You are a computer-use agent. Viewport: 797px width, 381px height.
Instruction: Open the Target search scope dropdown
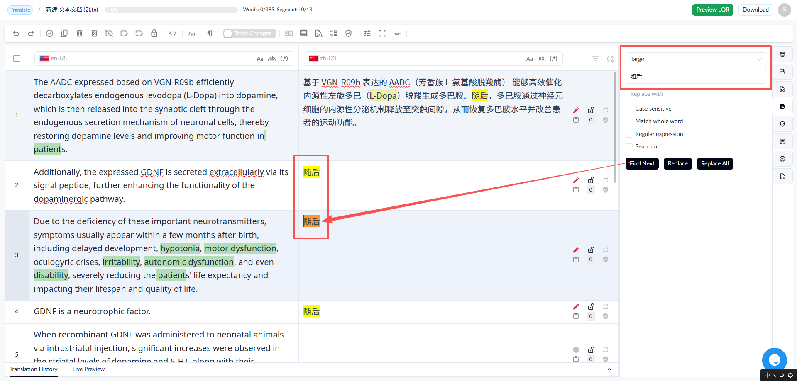[696, 59]
